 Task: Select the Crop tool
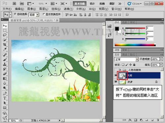5,45
